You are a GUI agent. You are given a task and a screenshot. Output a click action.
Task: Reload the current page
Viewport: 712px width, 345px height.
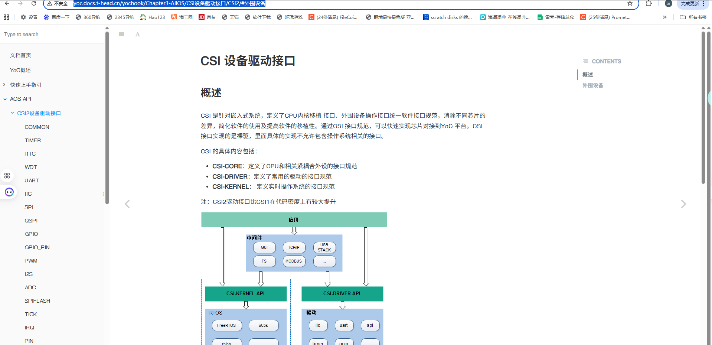(33, 4)
